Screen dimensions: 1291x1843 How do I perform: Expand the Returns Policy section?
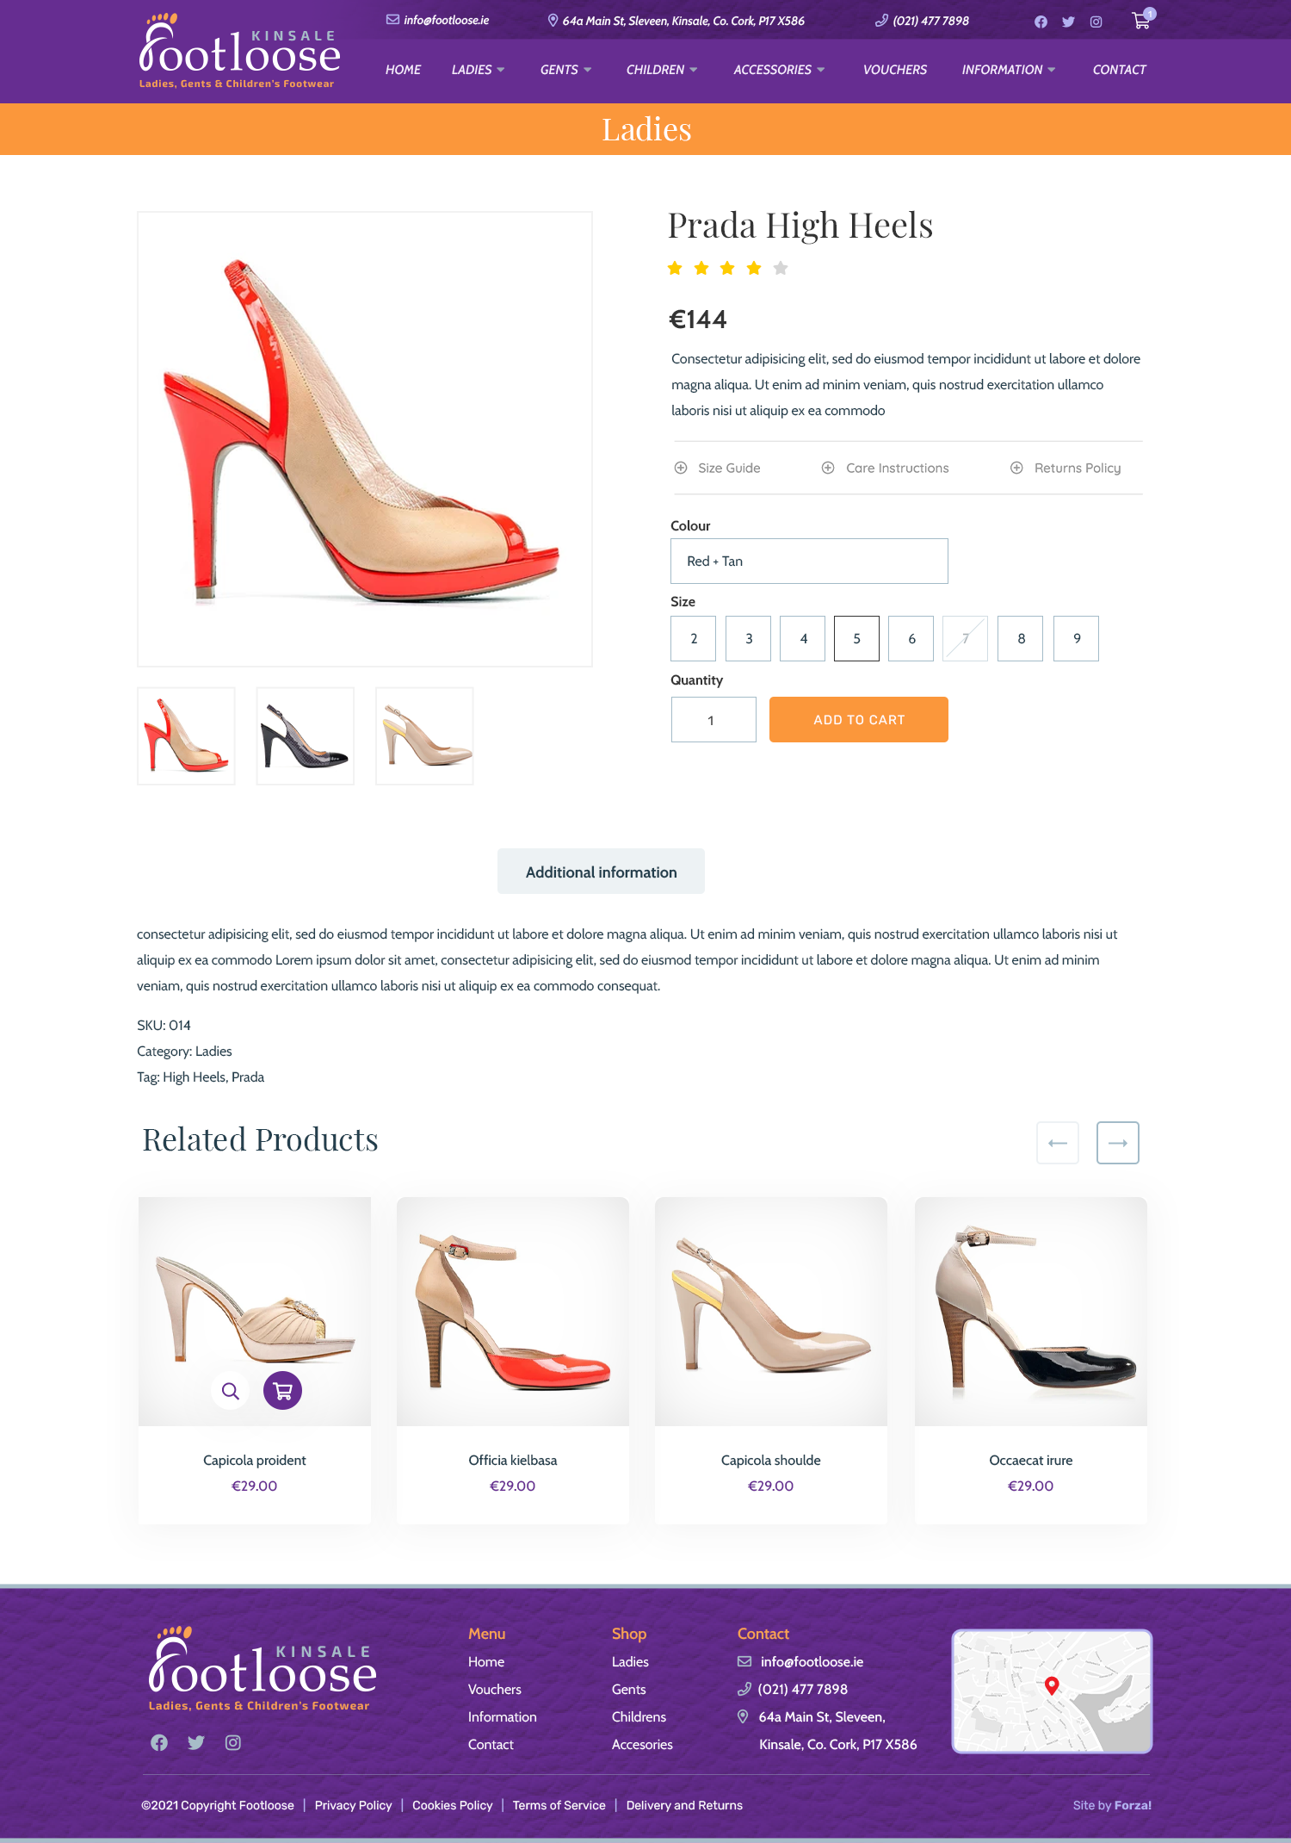(x=1066, y=468)
